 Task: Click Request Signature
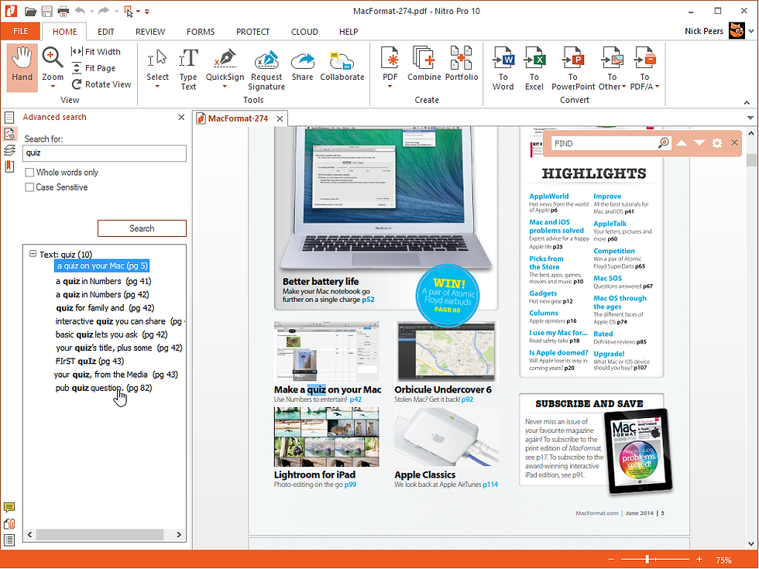coord(266,69)
